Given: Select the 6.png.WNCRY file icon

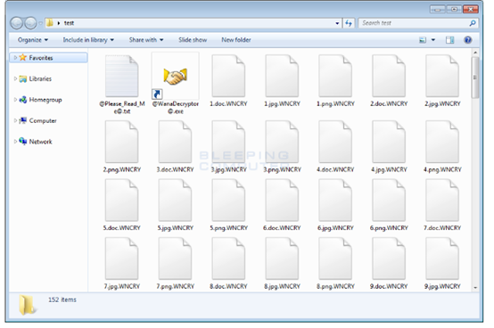Looking at the screenshot, I should (x=389, y=201).
